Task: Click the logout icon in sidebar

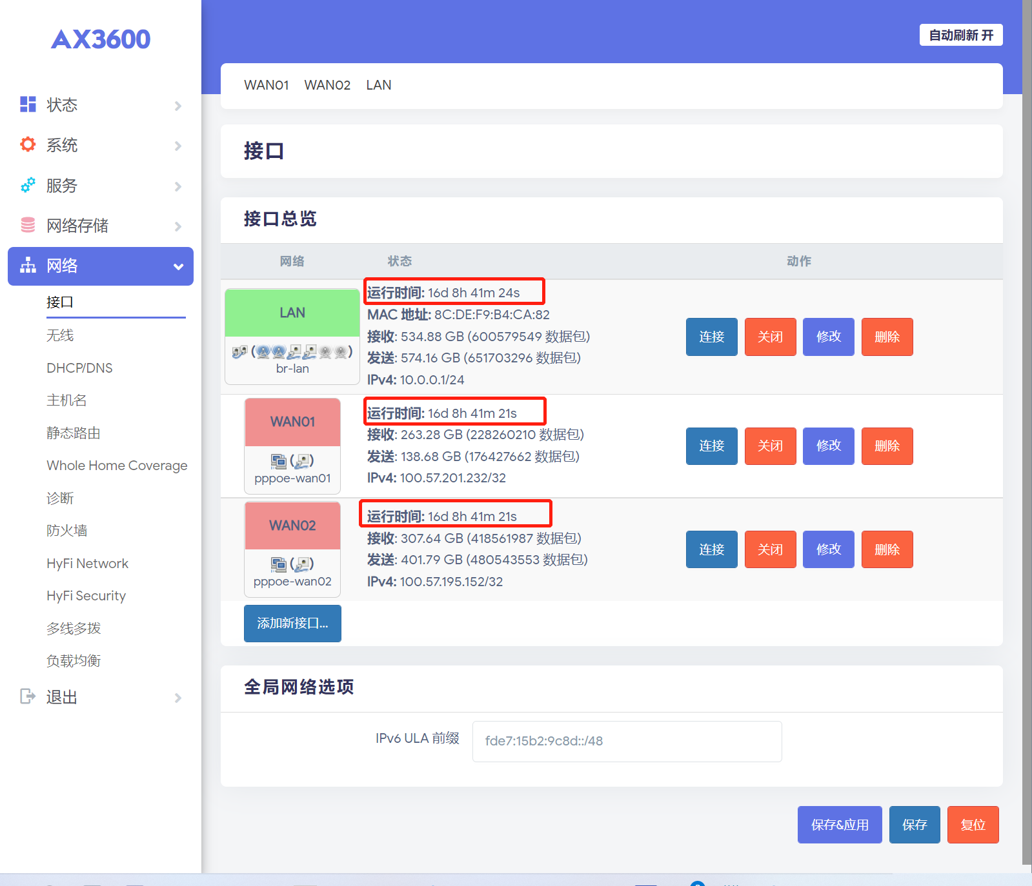Action: 28,696
